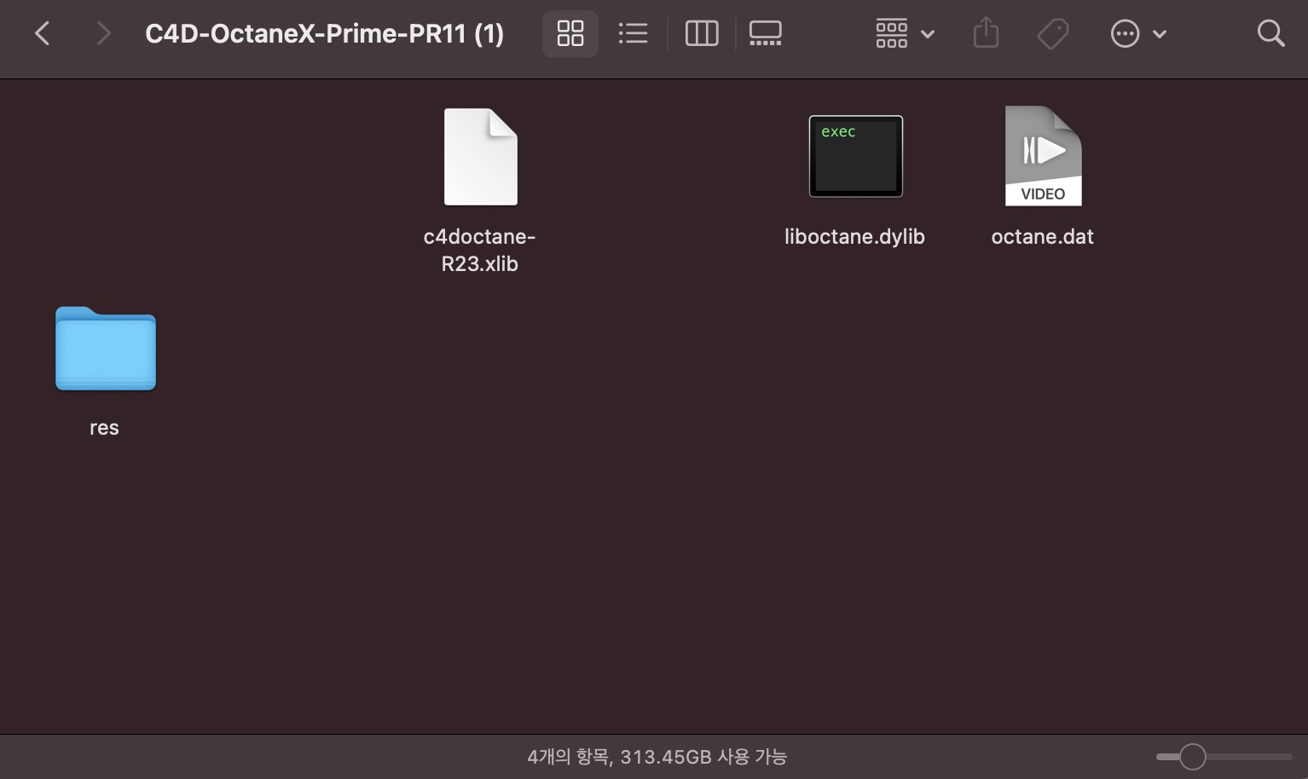Screen dimensions: 1308x779
Task: Select the octane.dat video icon
Action: click(x=1043, y=156)
